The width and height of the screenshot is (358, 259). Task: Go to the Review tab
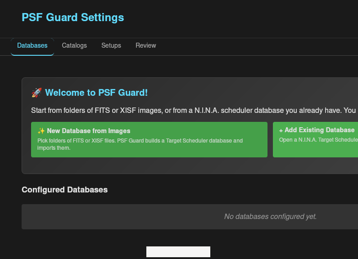[x=145, y=45]
